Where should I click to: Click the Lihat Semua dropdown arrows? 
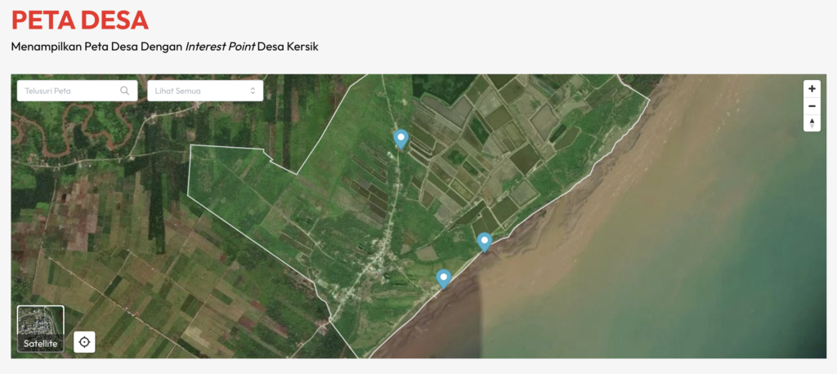coord(253,91)
